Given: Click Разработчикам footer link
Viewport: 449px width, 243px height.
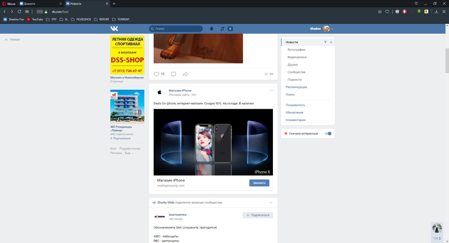Looking at the screenshot, I should coord(130,149).
